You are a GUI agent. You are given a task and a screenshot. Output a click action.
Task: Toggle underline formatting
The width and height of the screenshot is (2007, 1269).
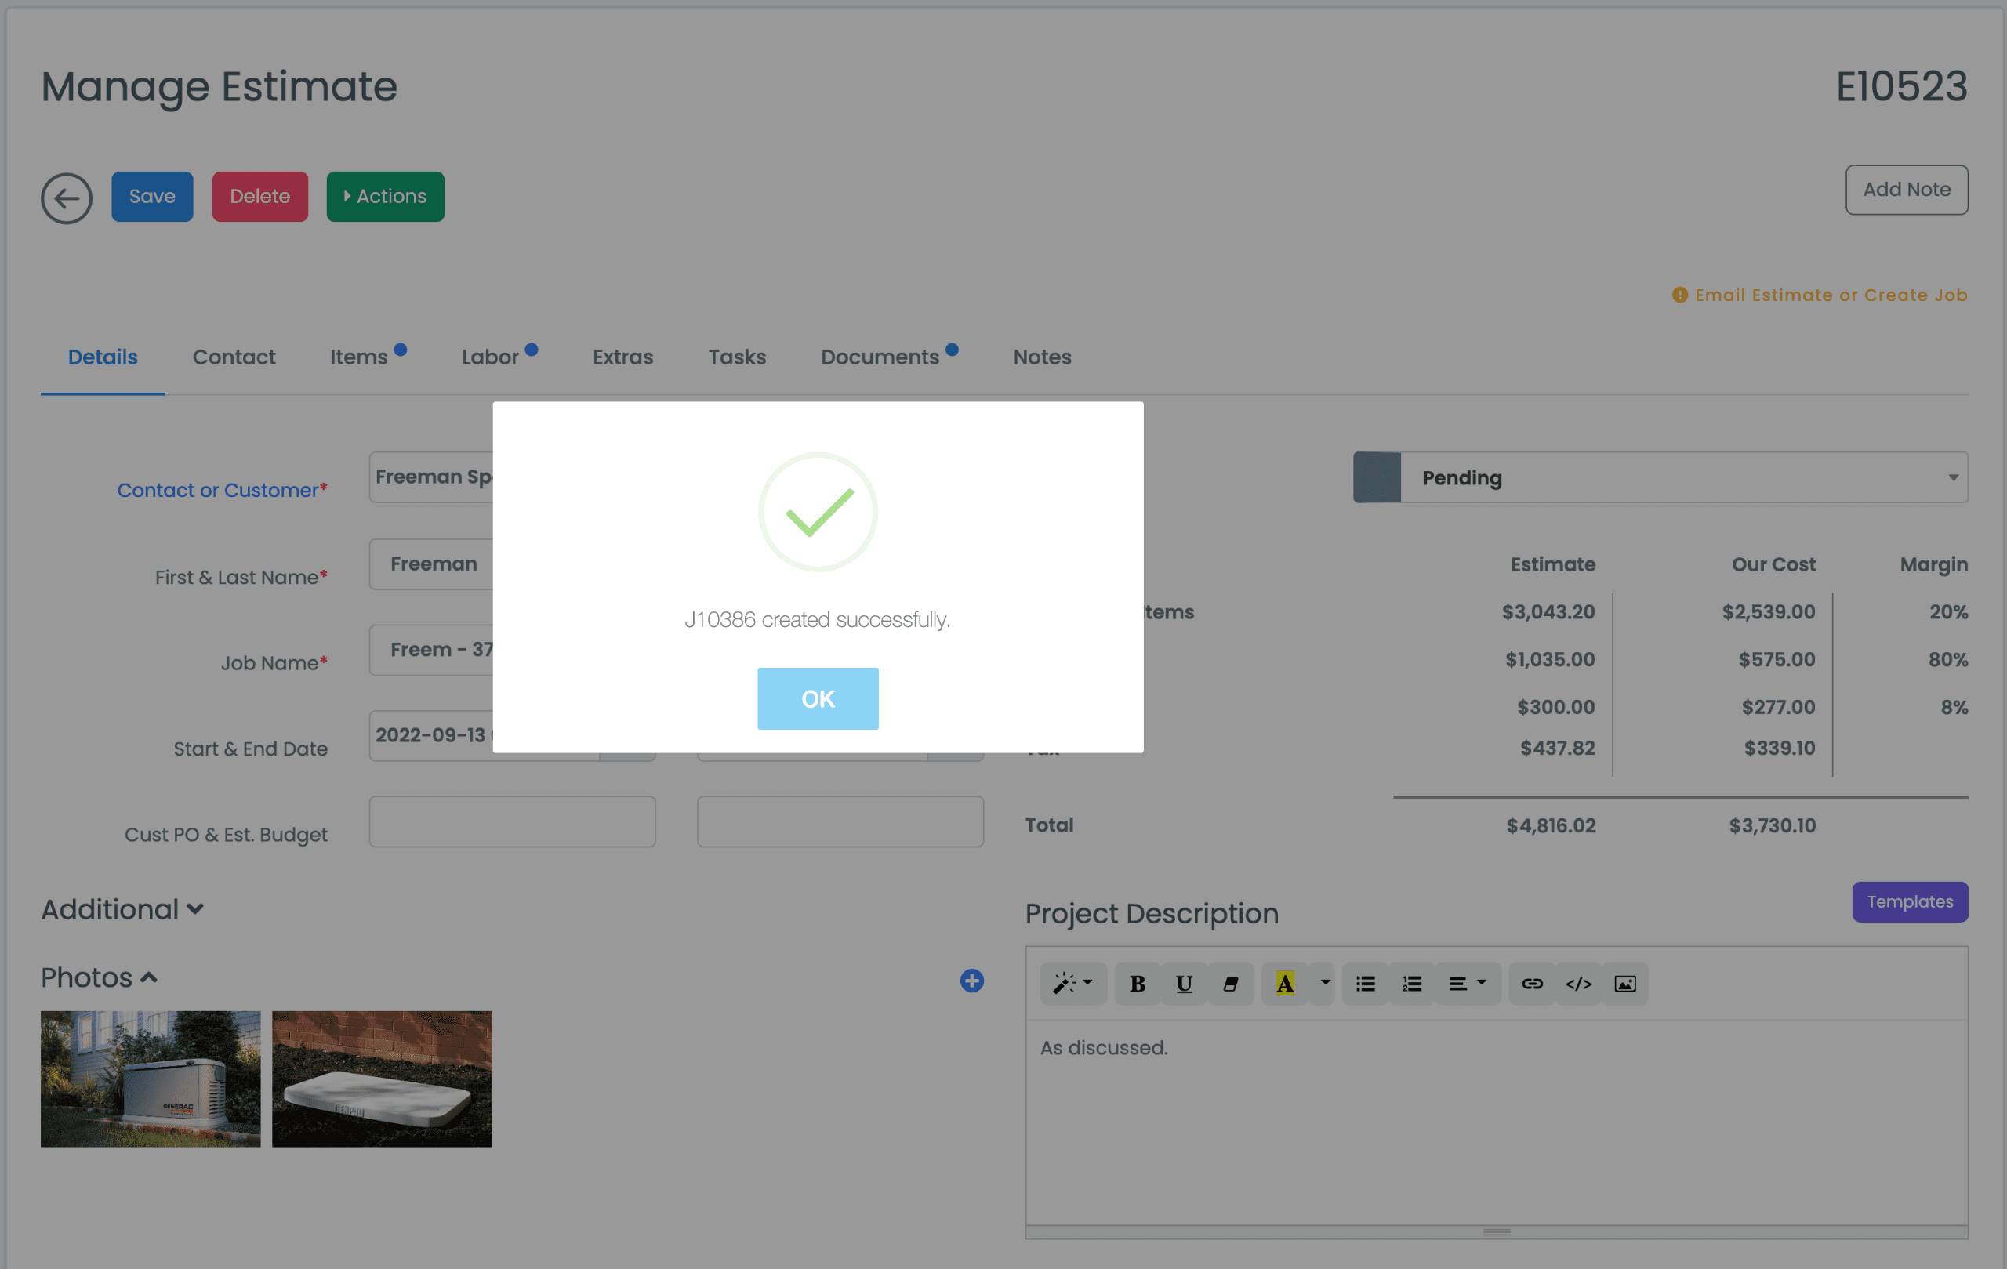click(1184, 983)
